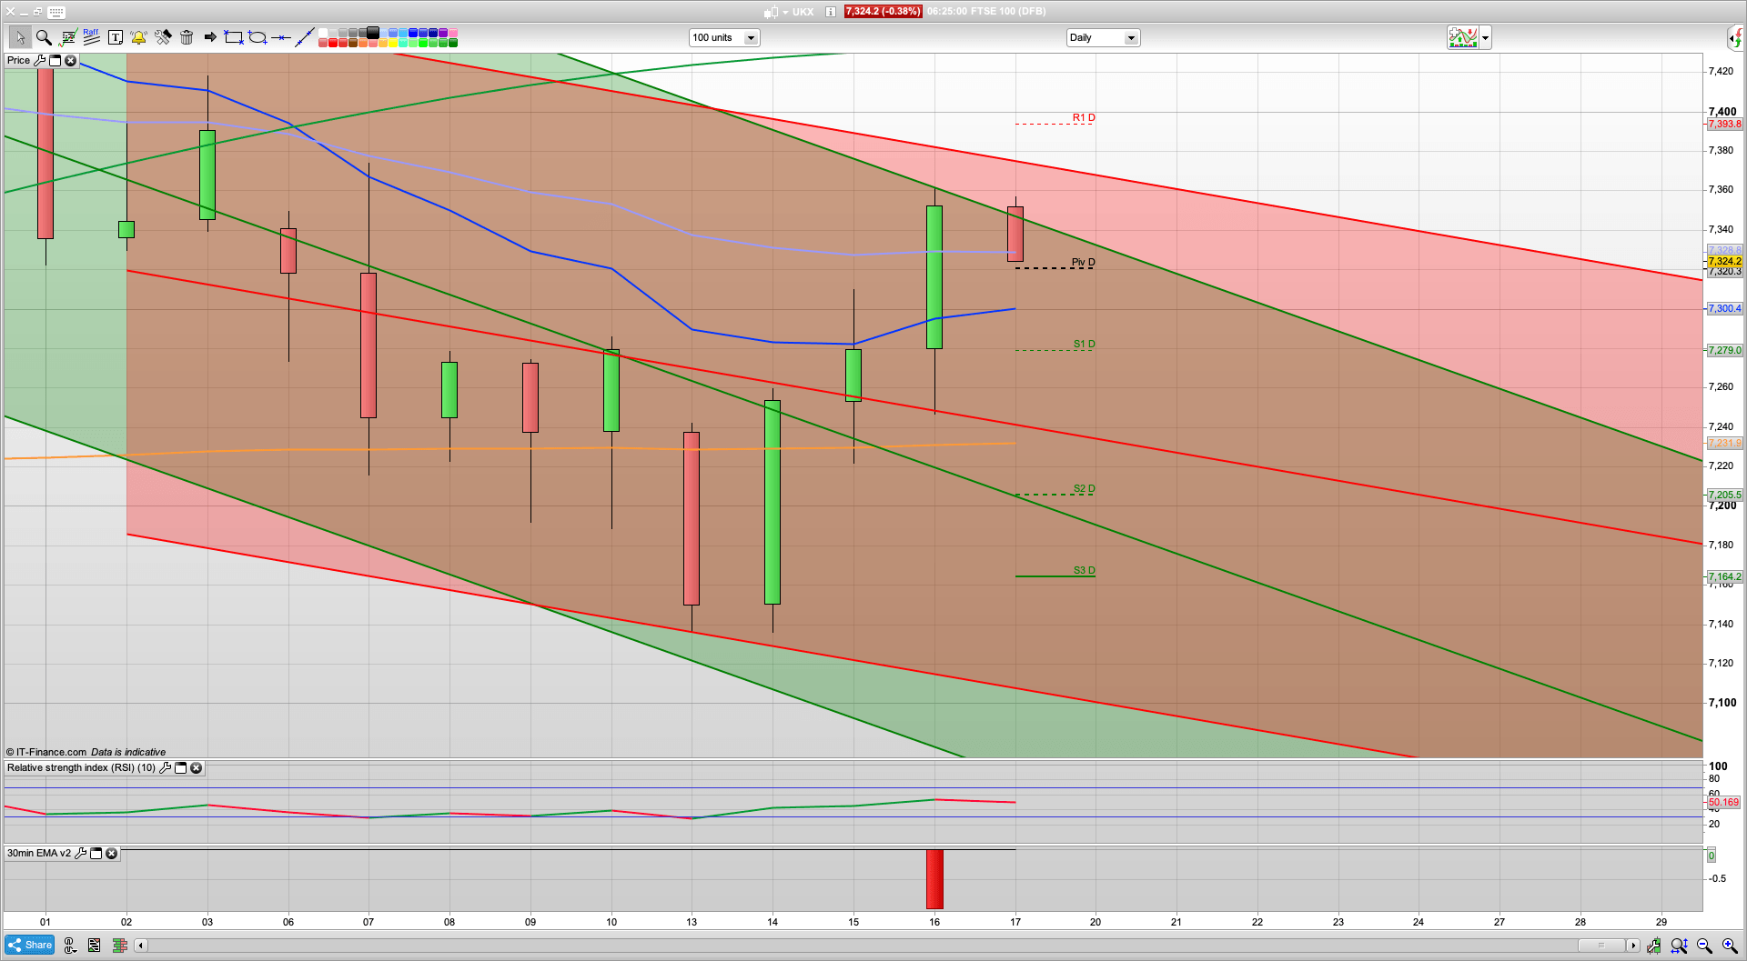Select the magnifying glass zoom tool

[x=43, y=37]
